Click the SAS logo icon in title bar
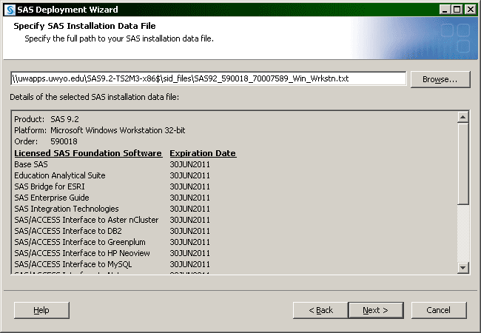 10,10
